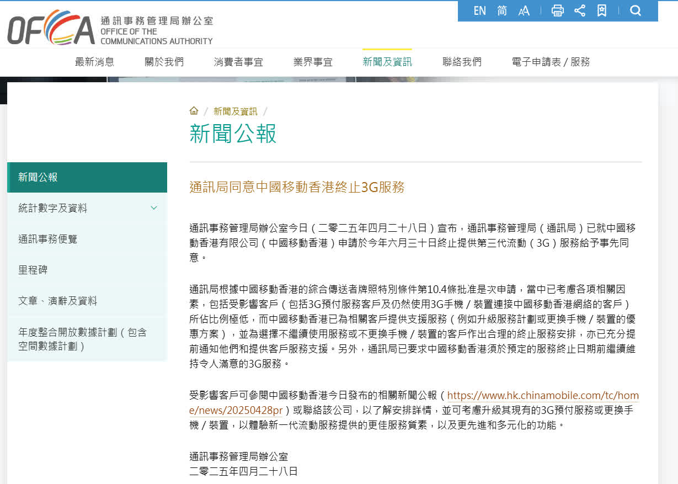678x484 pixels.
Task: Click the page title 新聞公報
Action: (x=233, y=134)
